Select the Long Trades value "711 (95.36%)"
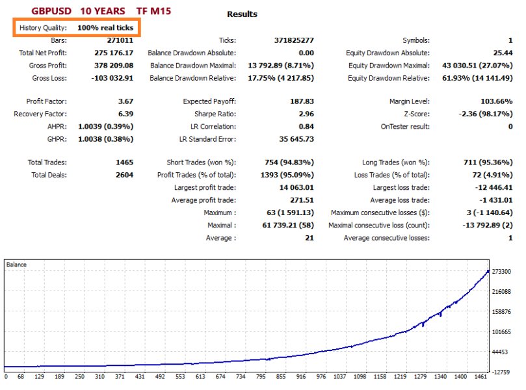526x390 pixels. point(488,162)
